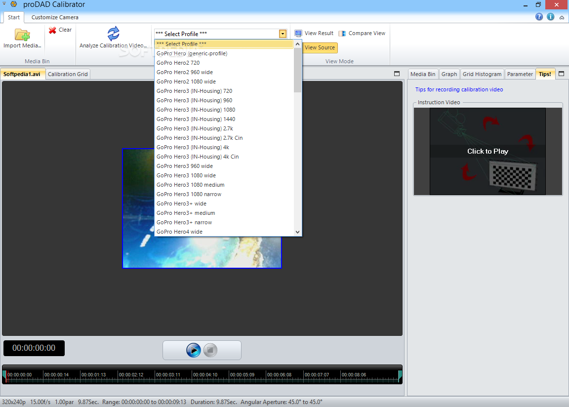Image resolution: width=569 pixels, height=407 pixels.
Task: Click timeline marker at 00:00:07:07
Action: coord(317,375)
